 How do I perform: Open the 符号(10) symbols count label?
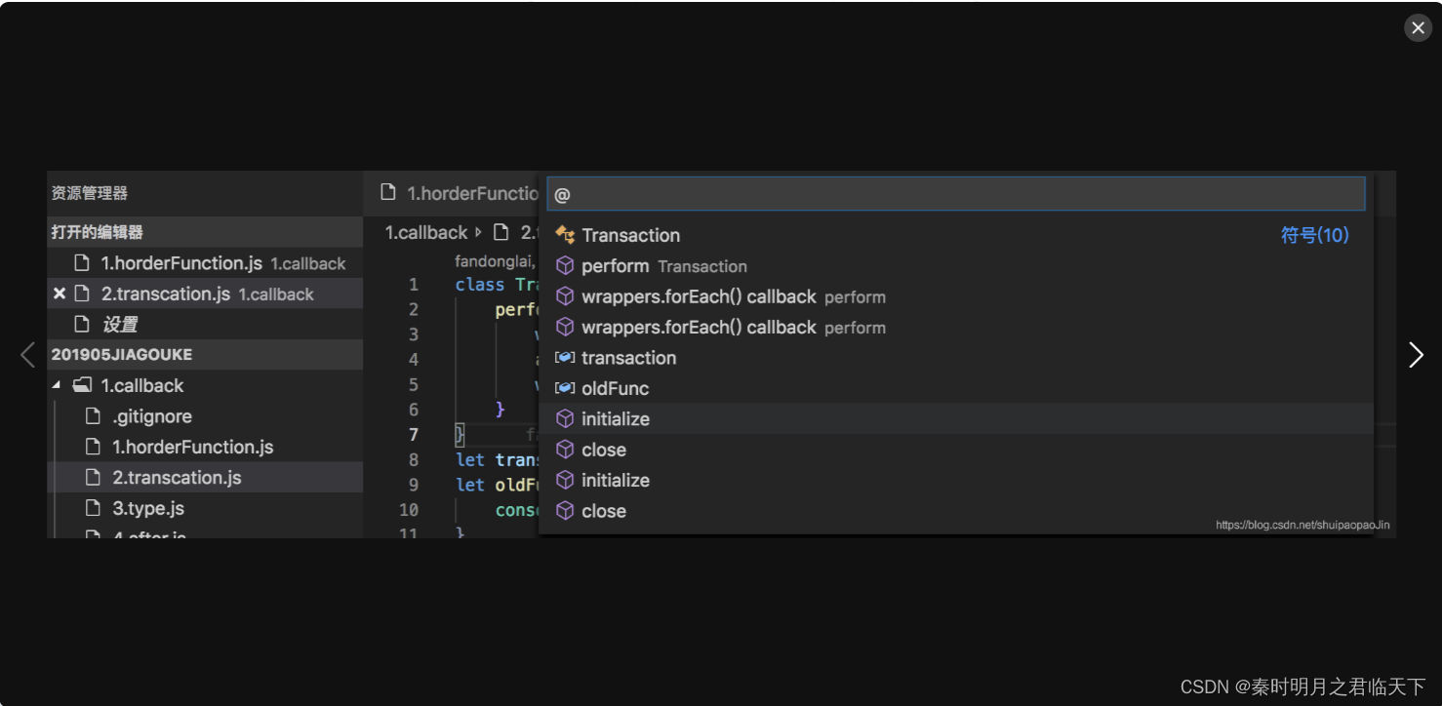tap(1314, 235)
